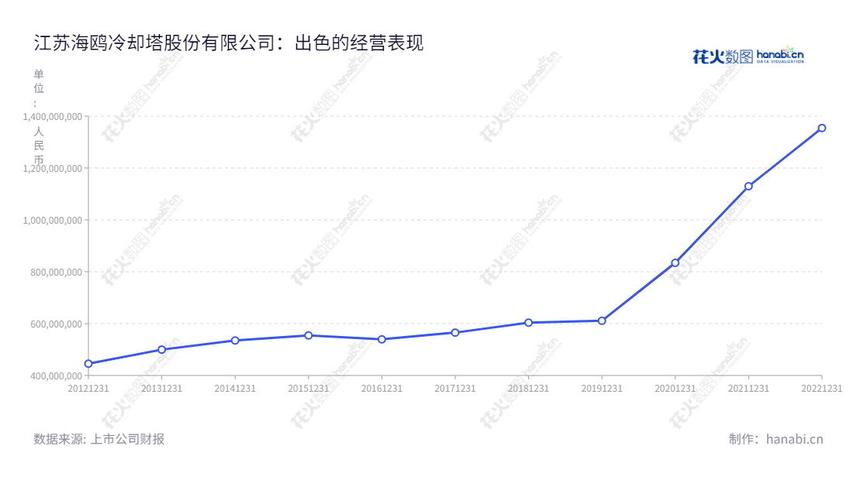
Task: Click the 20121231 x-axis label
Action: click(88, 388)
